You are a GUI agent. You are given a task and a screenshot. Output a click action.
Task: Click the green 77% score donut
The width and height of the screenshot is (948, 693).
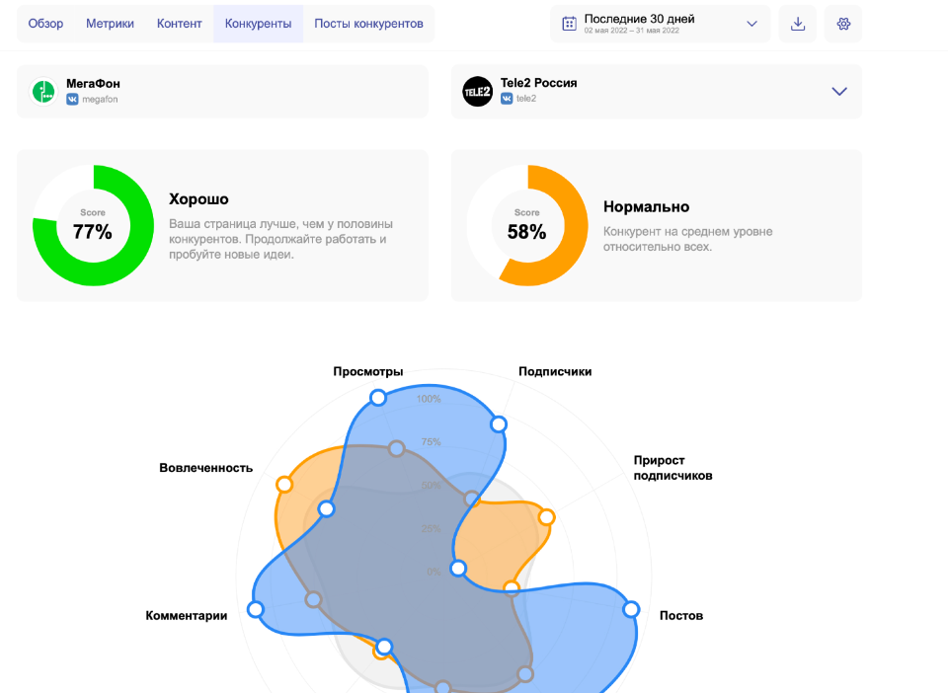point(93,225)
